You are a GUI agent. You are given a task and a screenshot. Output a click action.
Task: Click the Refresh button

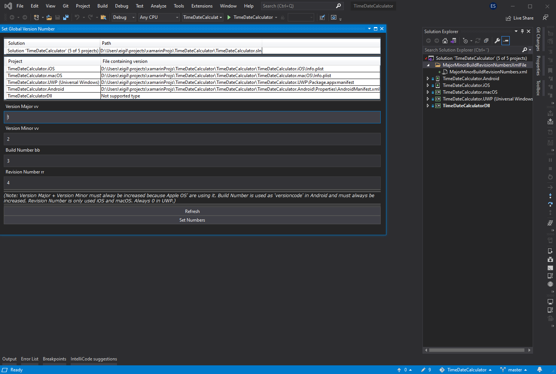click(192, 211)
